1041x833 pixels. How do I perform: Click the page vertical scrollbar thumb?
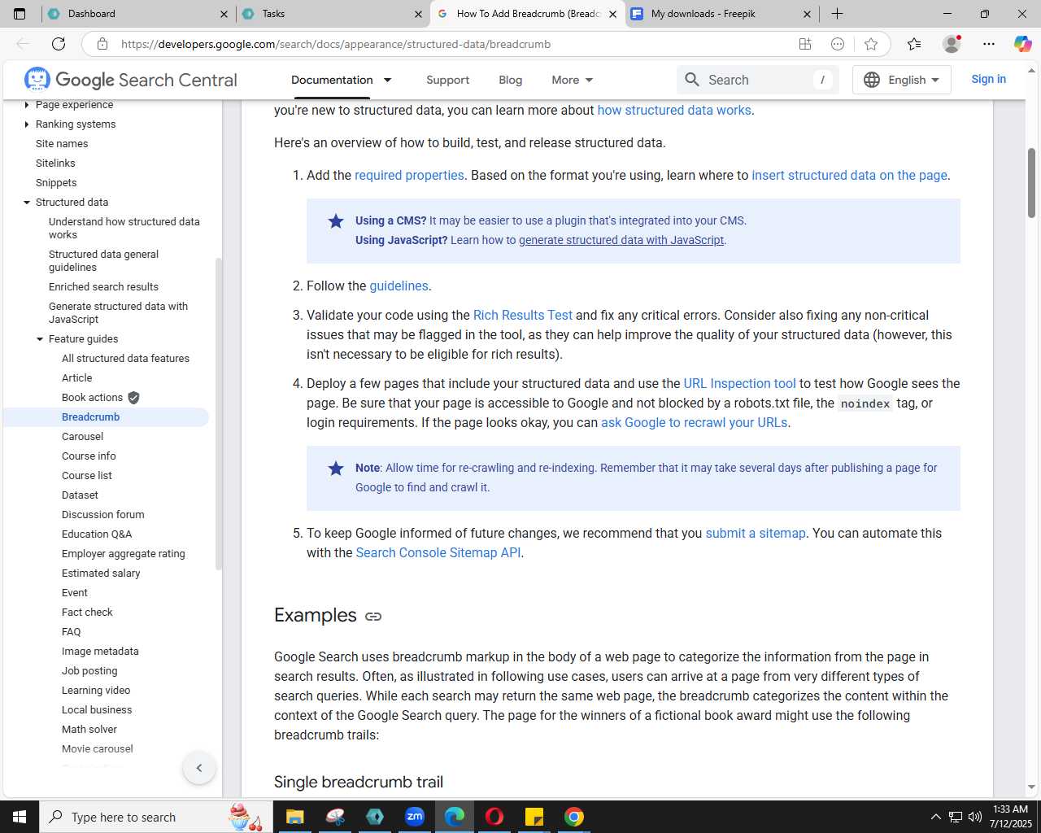[x=1031, y=182]
